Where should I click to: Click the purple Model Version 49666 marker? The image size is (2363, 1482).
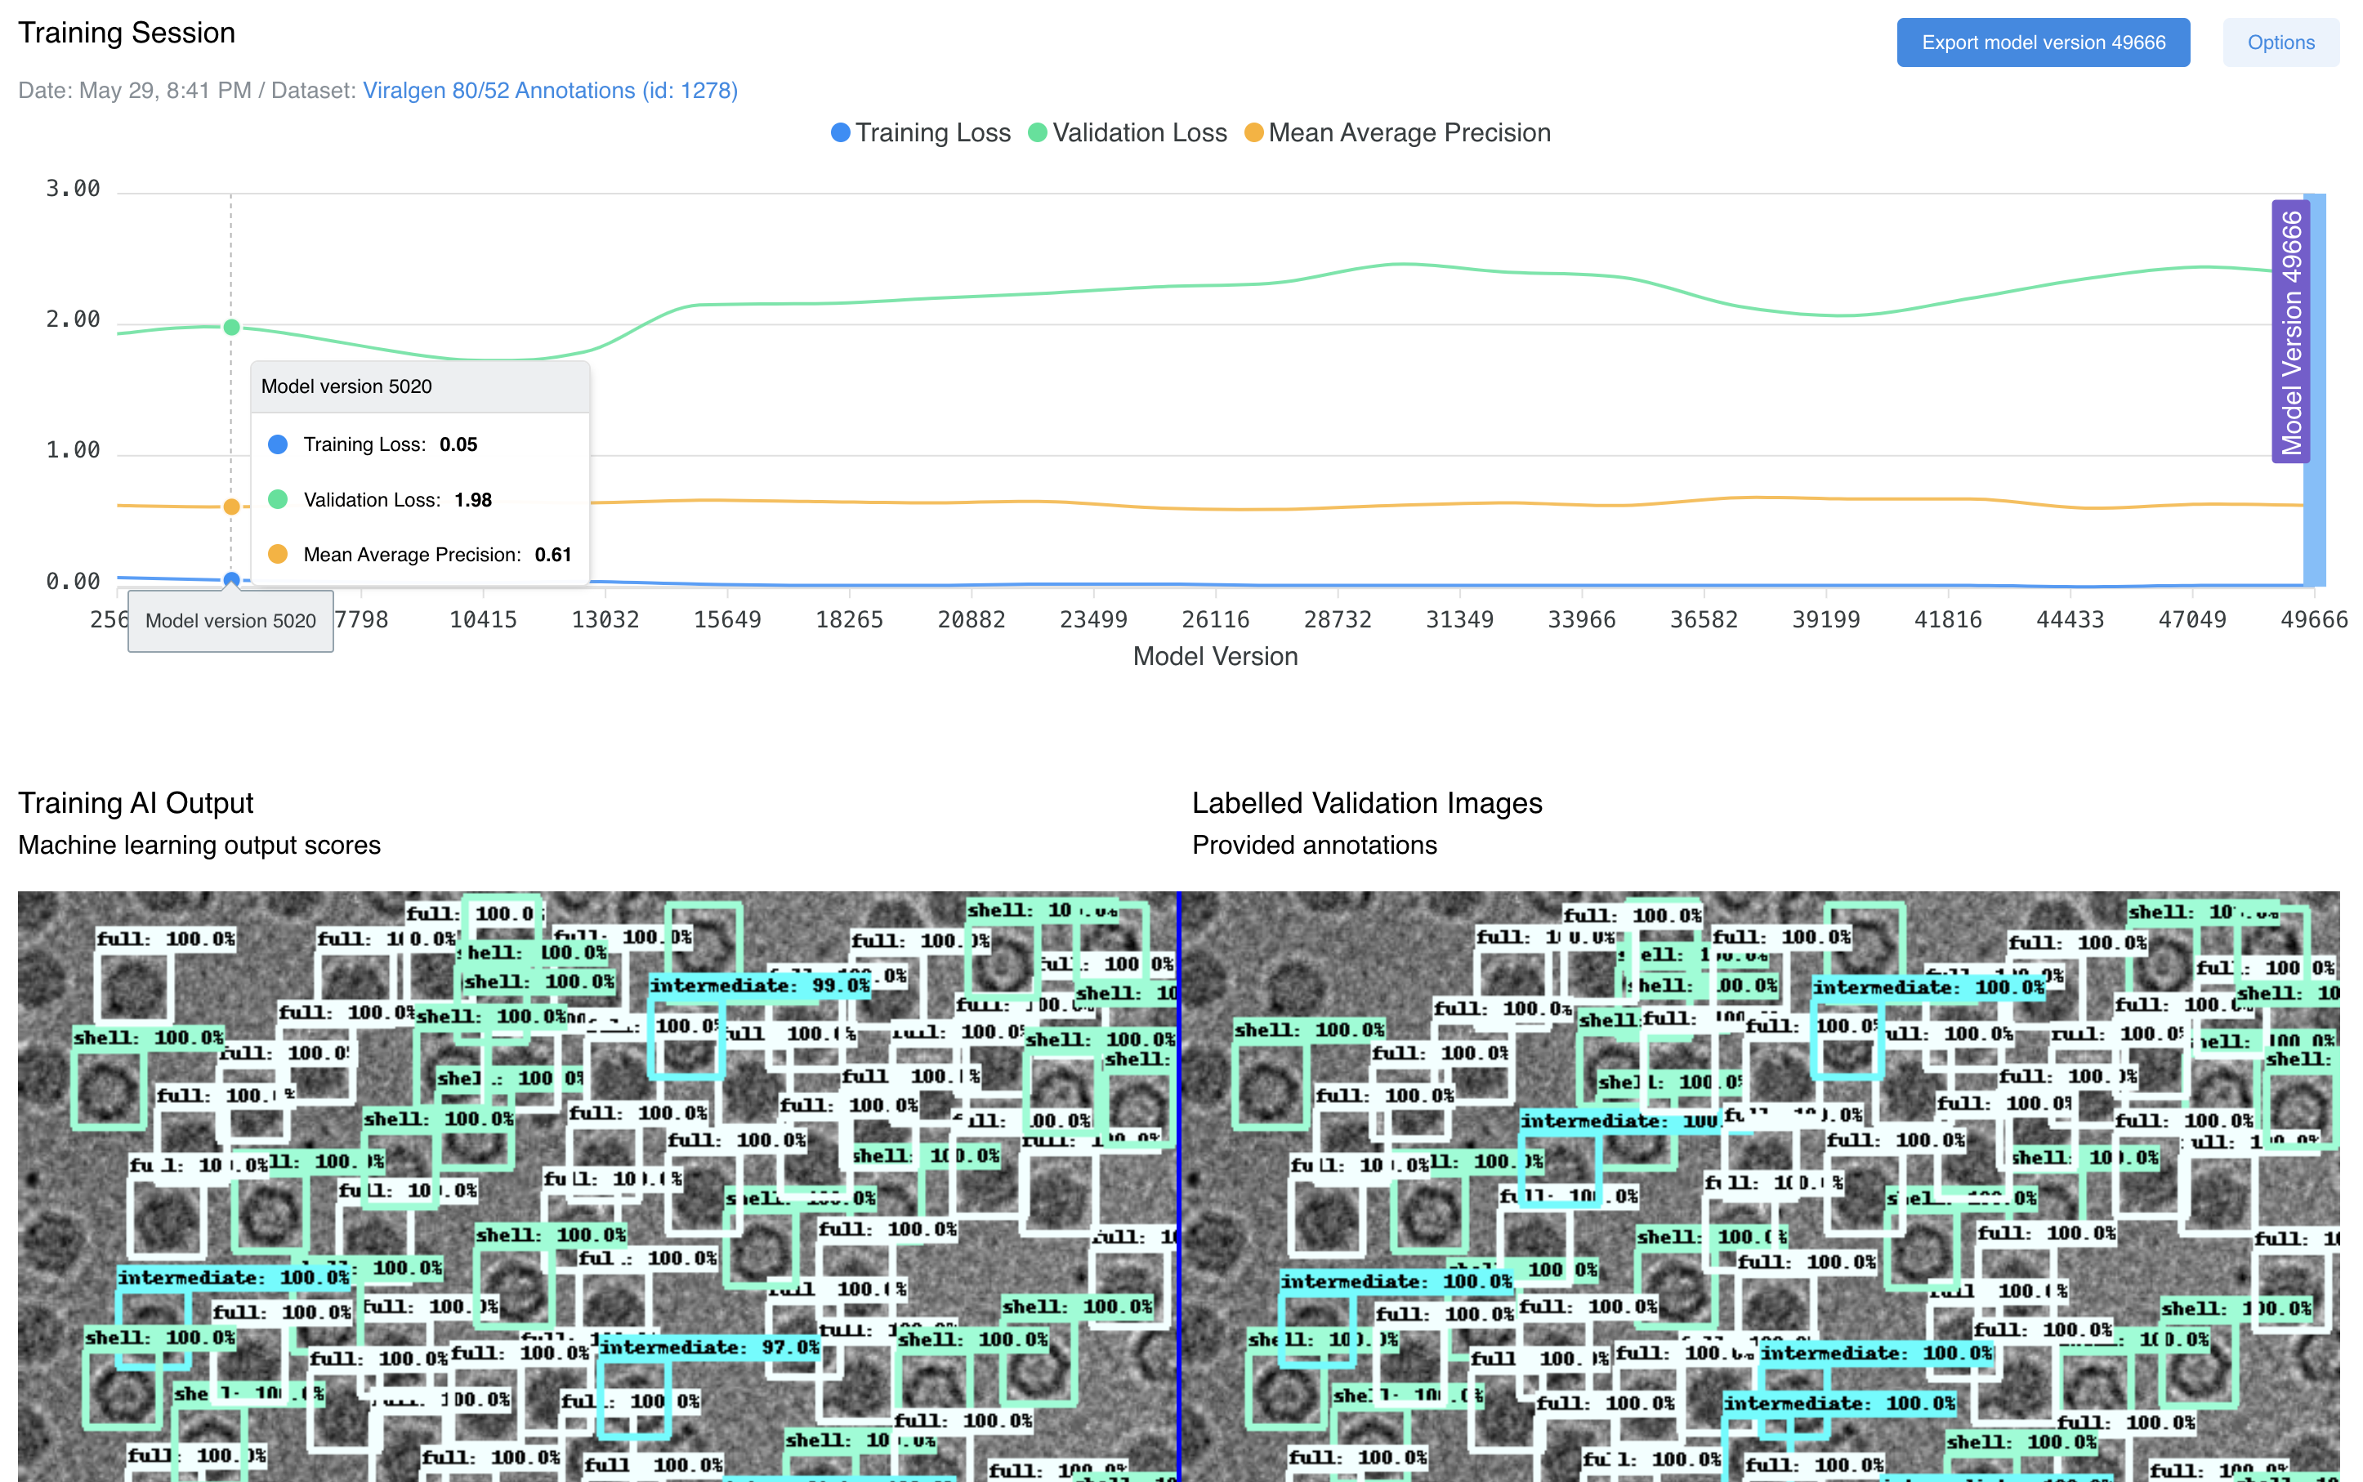[2290, 332]
